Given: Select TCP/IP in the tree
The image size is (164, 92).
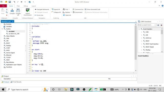Looking at the screenshot, I should (8, 57).
